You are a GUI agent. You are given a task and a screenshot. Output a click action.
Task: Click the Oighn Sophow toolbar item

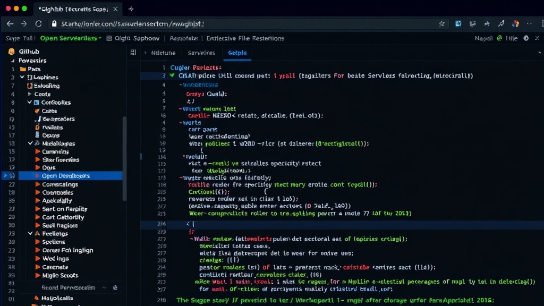coord(133,38)
